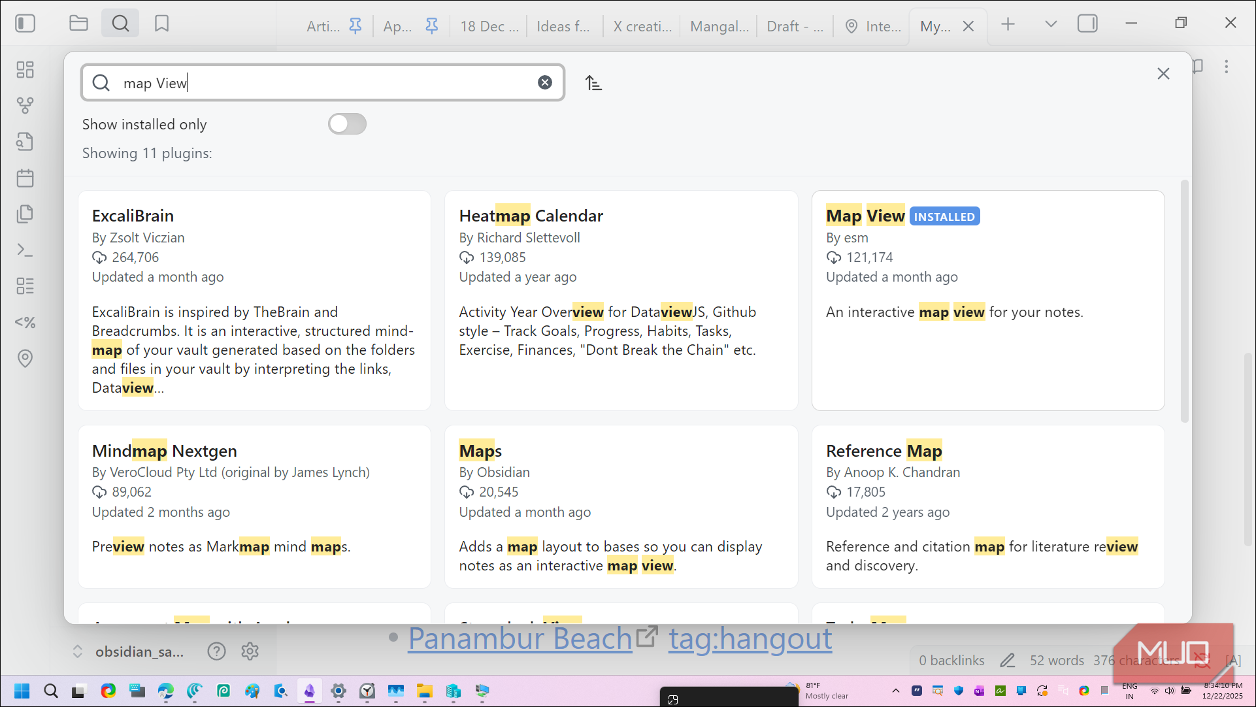Switch to the Inte... map tab
Image resolution: width=1256 pixels, height=707 pixels.
tap(872, 26)
